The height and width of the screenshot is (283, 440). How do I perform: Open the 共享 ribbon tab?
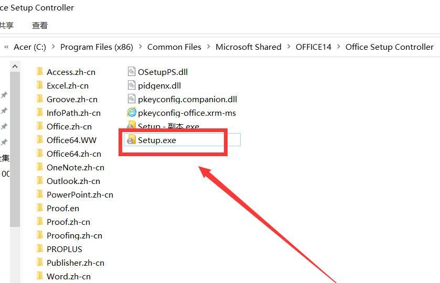tap(6, 26)
